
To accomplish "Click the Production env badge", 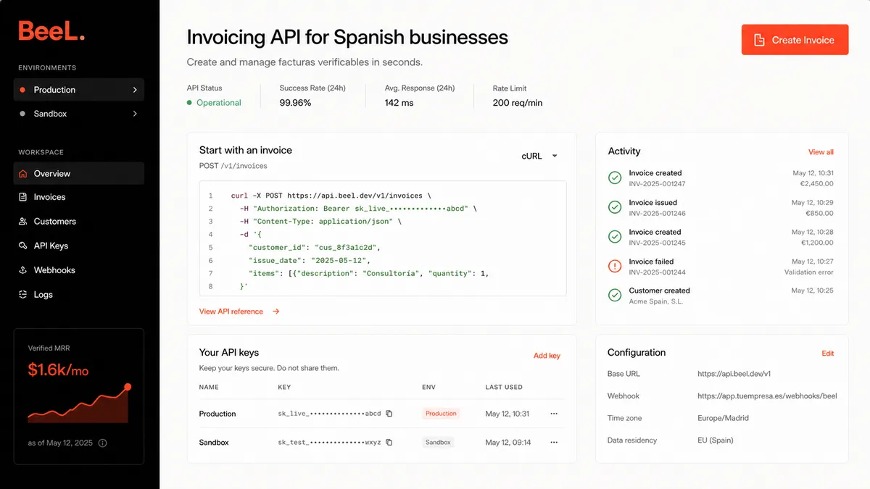I will coord(441,414).
